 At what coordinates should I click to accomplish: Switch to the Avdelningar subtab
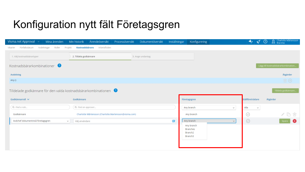(x=44, y=47)
